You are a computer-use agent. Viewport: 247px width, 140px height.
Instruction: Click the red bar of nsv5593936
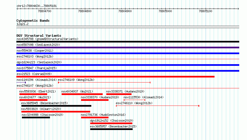click(x=33, y=94)
